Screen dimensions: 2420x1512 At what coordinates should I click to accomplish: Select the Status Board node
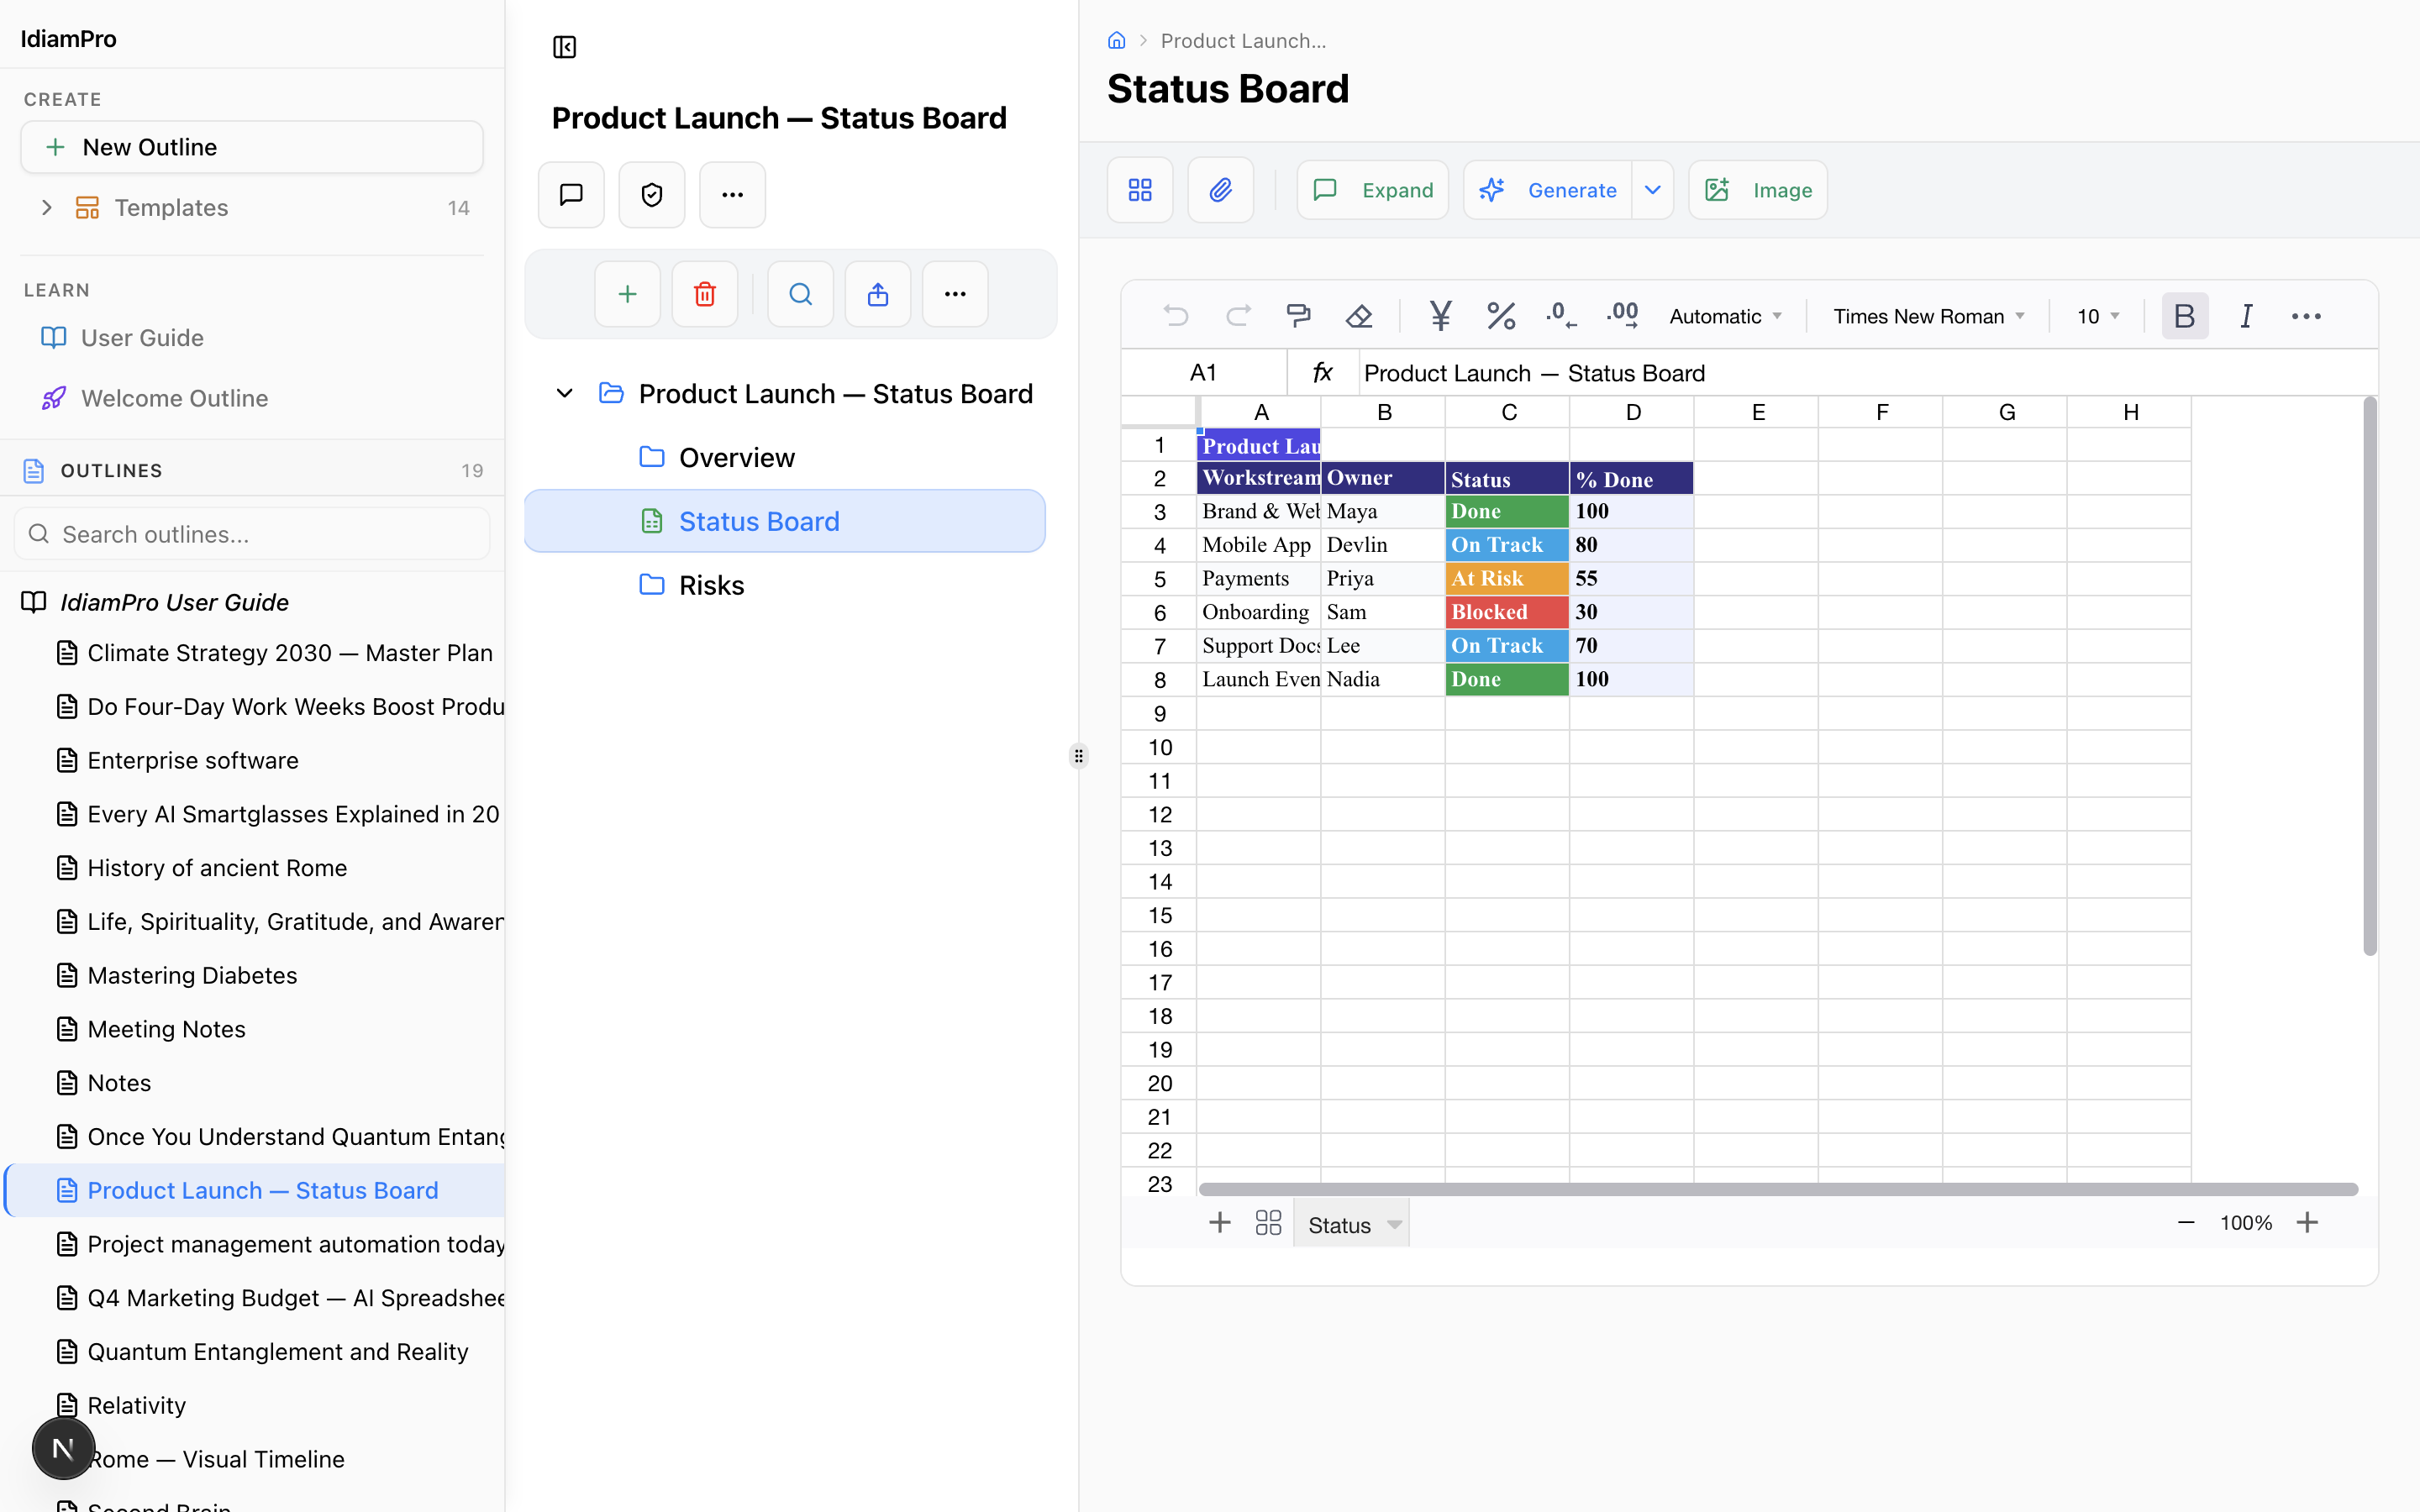[x=785, y=521]
